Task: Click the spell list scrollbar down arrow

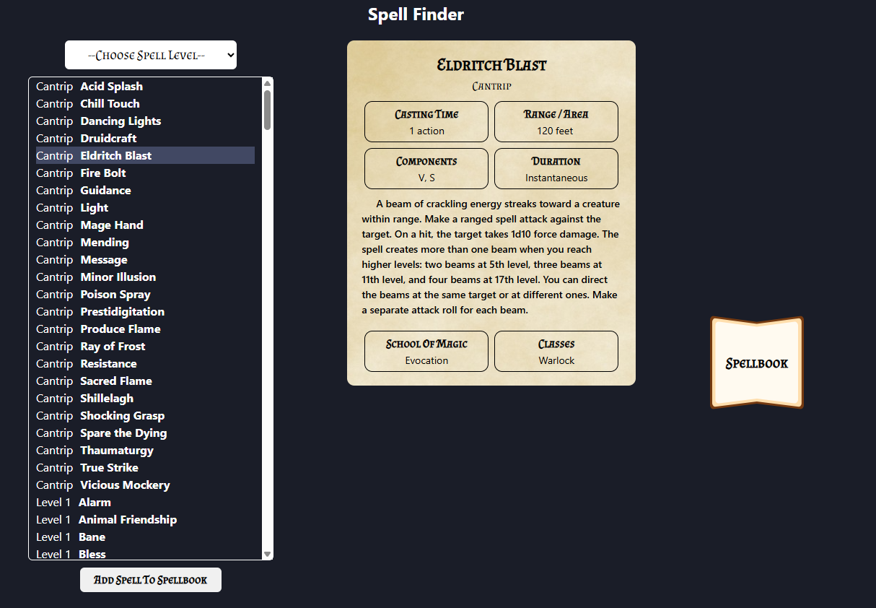Action: [x=268, y=554]
